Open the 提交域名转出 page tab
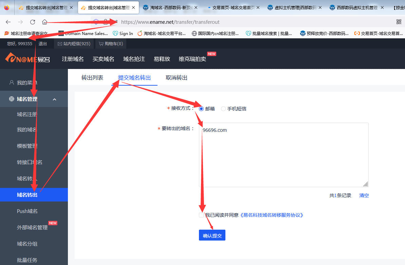 click(x=134, y=77)
